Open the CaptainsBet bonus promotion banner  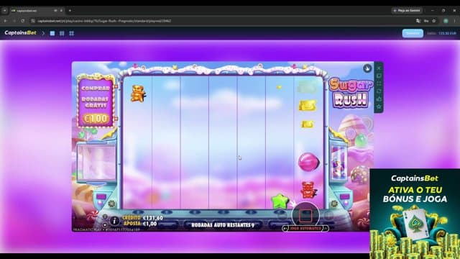415,214
